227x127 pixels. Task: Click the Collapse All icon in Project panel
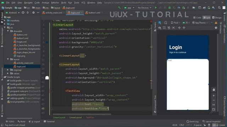[28, 13]
